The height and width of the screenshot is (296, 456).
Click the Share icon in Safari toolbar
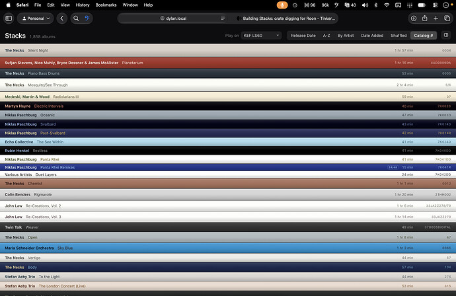[424, 18]
